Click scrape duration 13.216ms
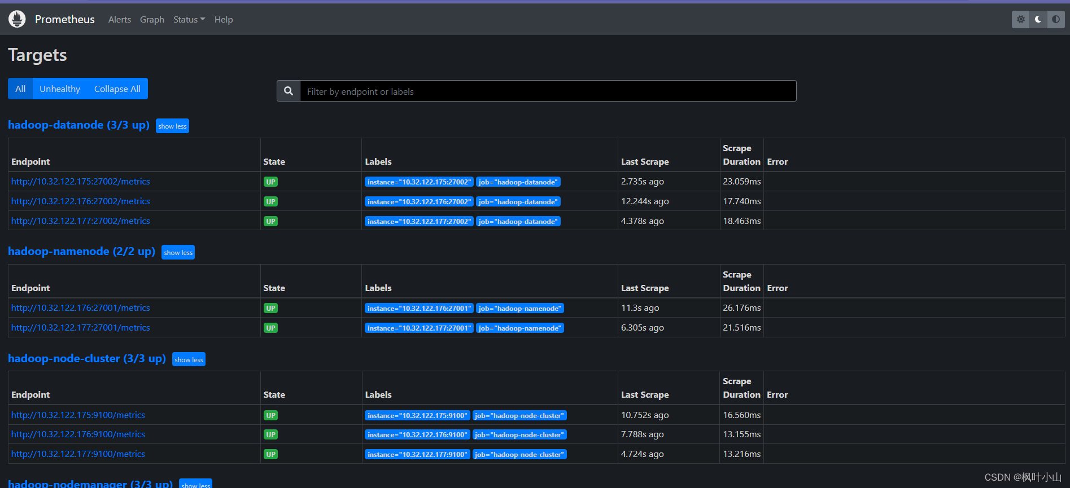 [x=742, y=454]
